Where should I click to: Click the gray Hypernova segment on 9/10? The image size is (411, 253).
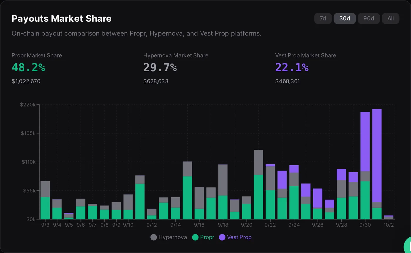(128, 202)
